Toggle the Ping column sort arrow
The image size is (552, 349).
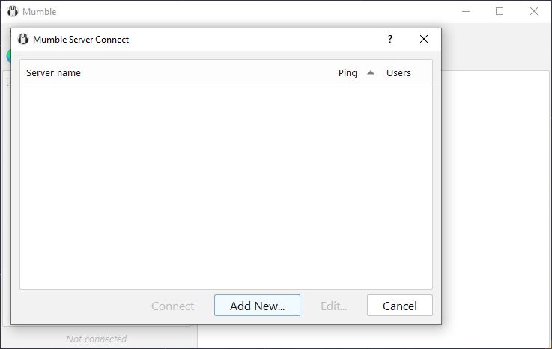pos(370,72)
